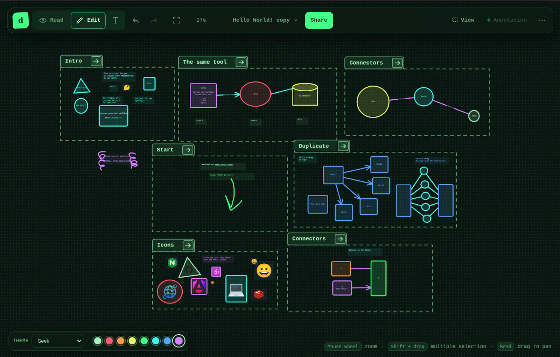Select the cyan Earth circle
Viewport: 560px width, 357px height.
[424, 97]
